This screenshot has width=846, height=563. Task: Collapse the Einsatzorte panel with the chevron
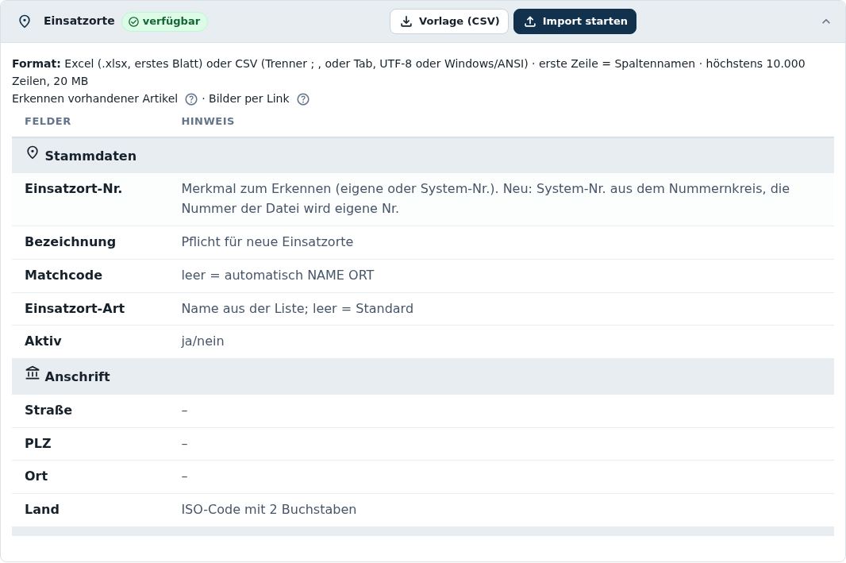coord(825,21)
